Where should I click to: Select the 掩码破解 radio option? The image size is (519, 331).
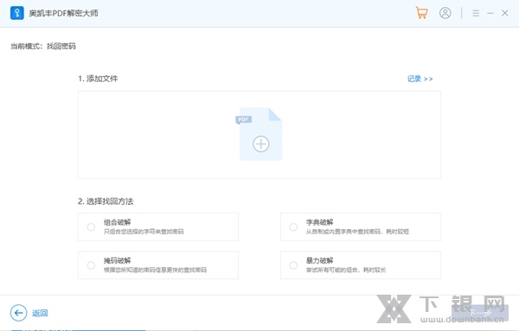(x=91, y=265)
